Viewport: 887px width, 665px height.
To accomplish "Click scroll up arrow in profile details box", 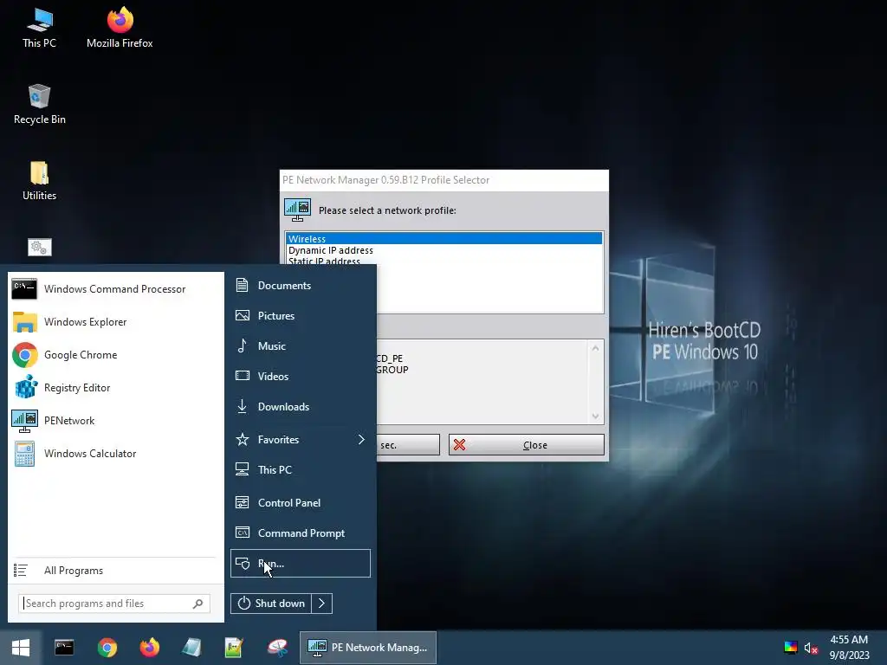I will click(595, 348).
